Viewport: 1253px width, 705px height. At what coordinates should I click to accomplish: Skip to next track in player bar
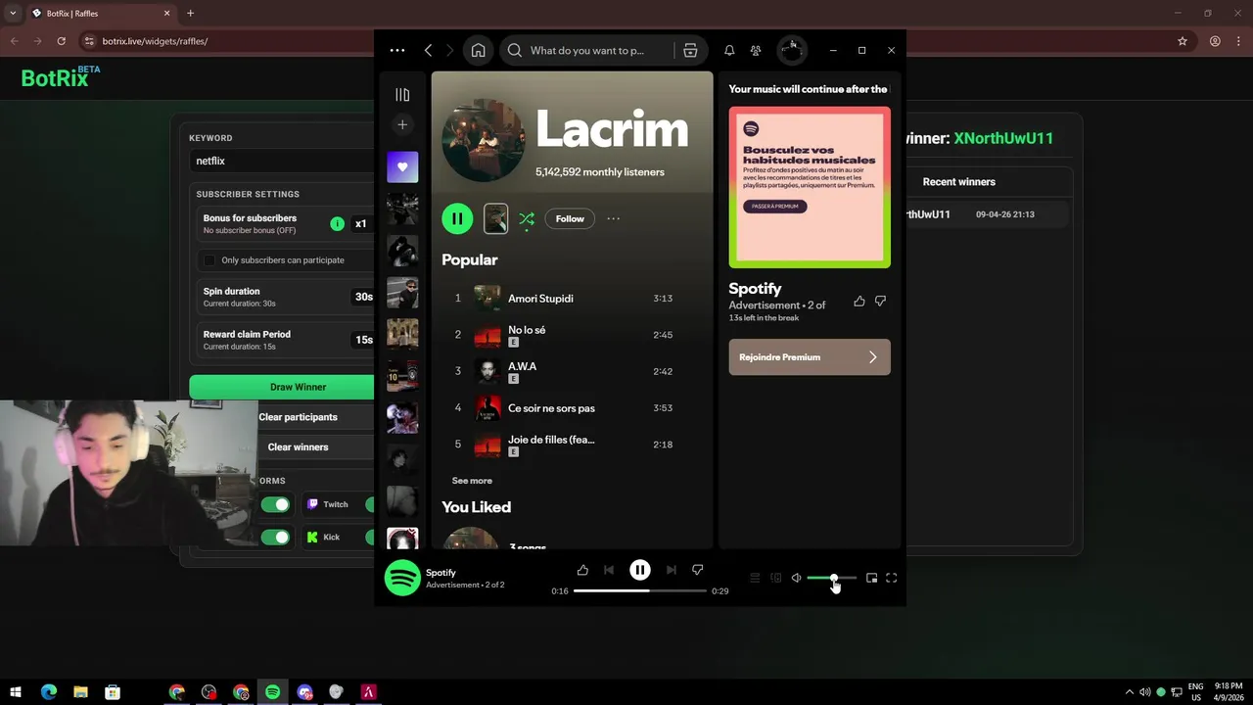point(671,570)
